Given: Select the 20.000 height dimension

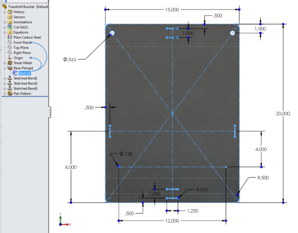Looking at the screenshot, I should point(283,113).
